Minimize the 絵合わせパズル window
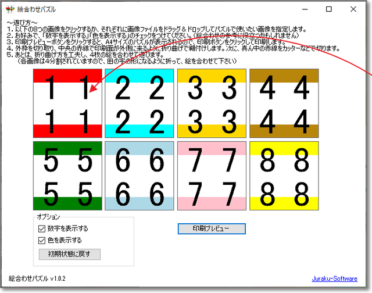372x293 pixels. click(302, 9)
